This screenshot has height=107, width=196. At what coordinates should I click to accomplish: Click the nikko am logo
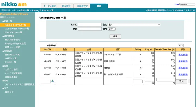[14, 4]
